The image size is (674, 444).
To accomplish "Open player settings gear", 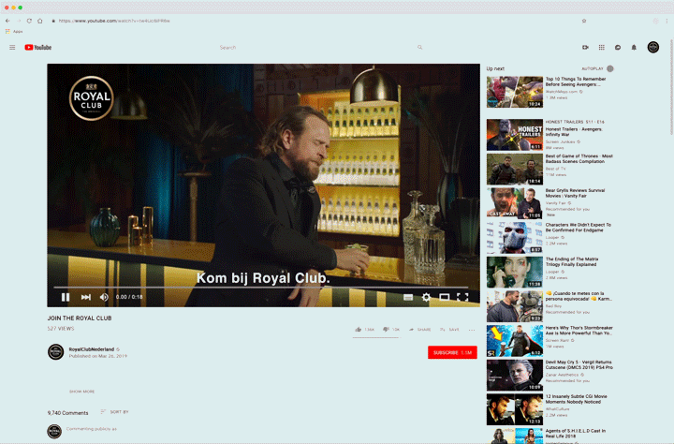I will click(426, 297).
